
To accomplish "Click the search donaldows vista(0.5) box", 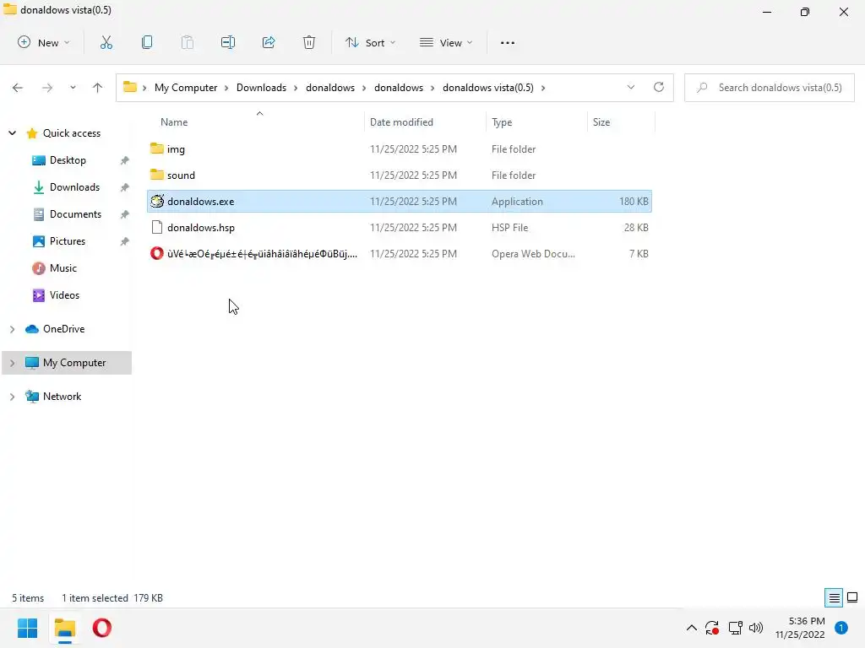I will [770, 88].
